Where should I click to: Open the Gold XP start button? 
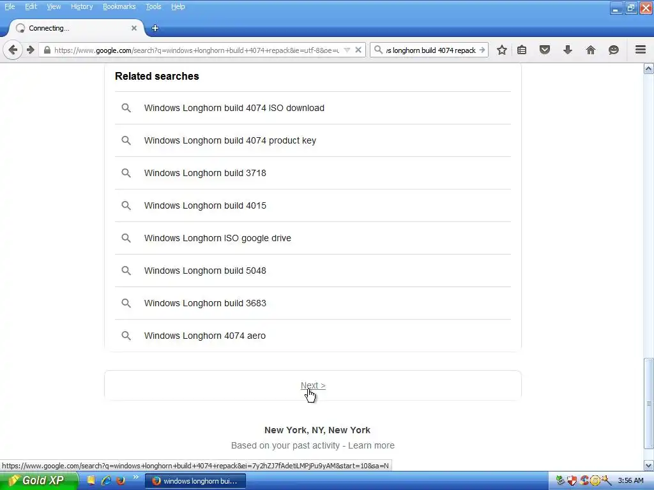39,480
